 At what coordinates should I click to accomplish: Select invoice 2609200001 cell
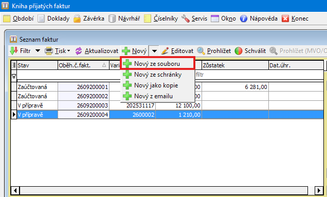coord(83,87)
